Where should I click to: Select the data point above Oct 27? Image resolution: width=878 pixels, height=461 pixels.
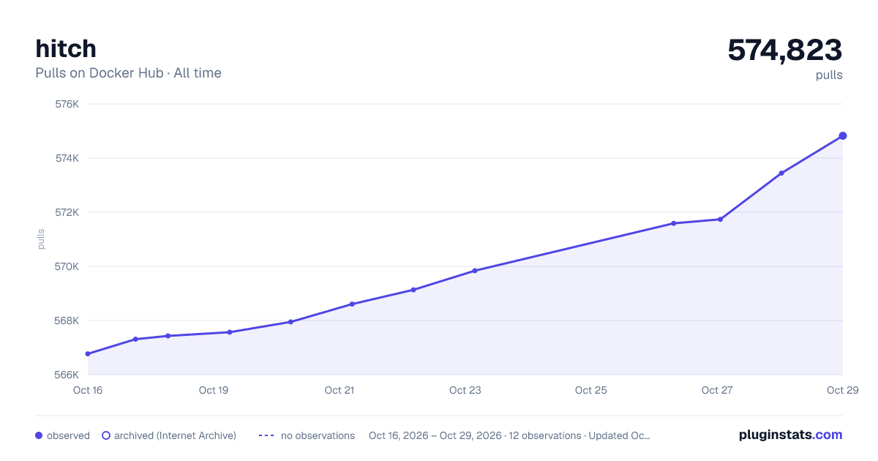720,220
